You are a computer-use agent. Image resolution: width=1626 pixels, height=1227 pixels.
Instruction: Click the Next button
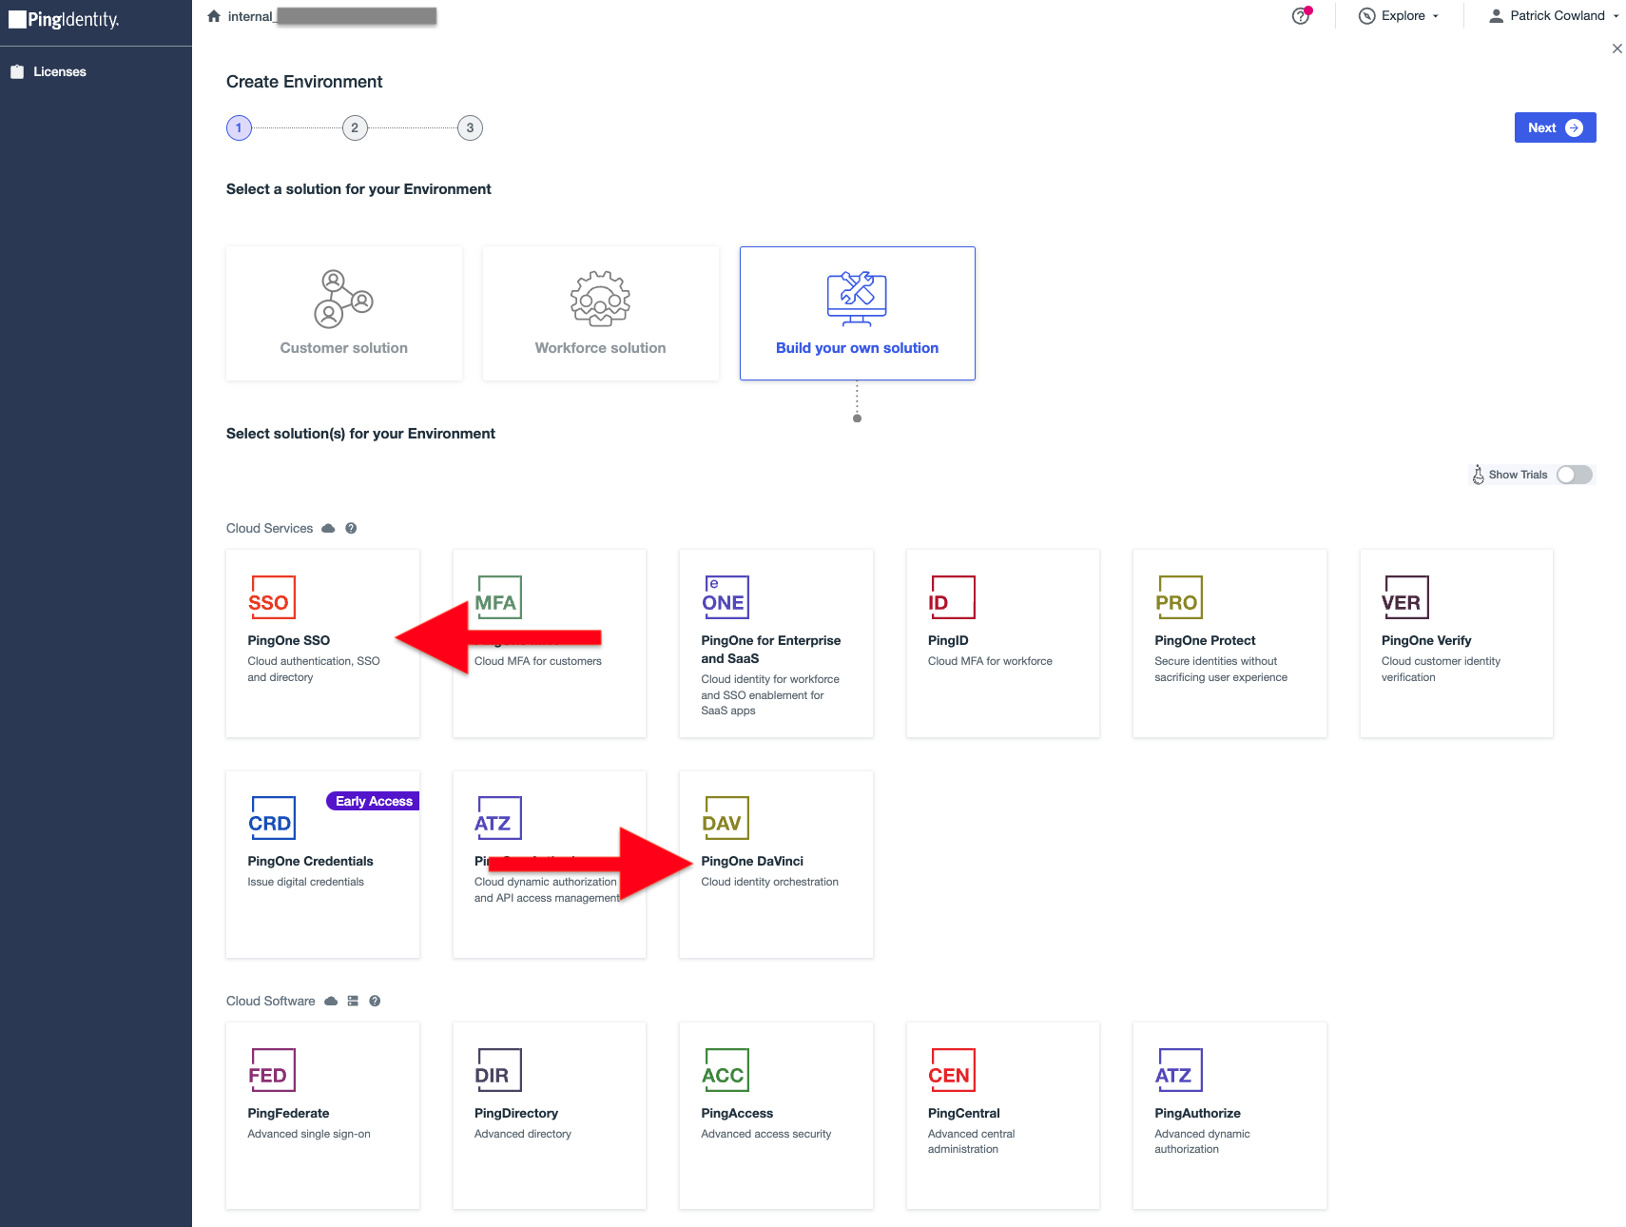point(1555,127)
